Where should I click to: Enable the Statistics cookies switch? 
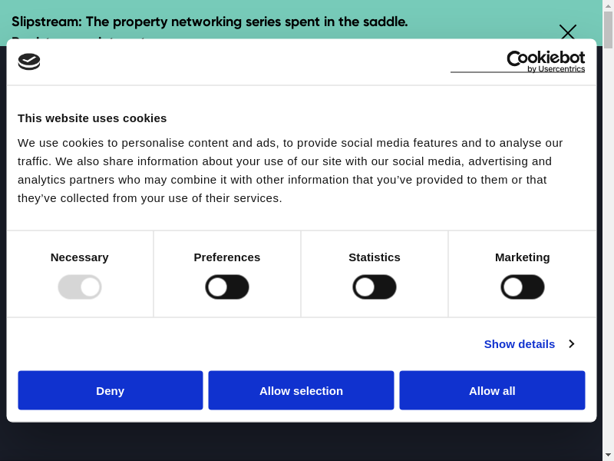375,287
